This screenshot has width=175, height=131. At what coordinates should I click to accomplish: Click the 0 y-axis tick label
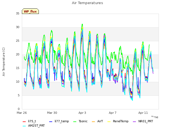pos(19,109)
